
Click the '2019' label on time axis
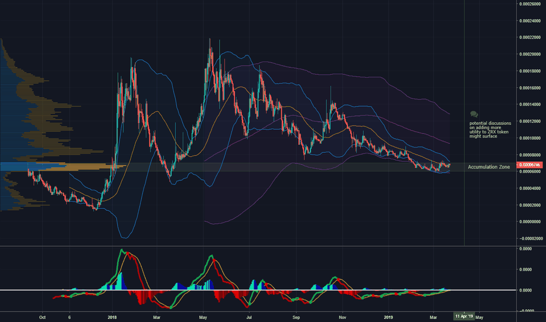(388, 317)
